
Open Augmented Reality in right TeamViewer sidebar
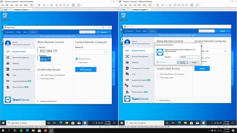click(x=139, y=80)
